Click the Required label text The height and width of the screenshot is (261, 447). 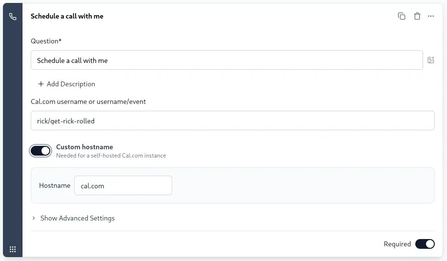(397, 244)
